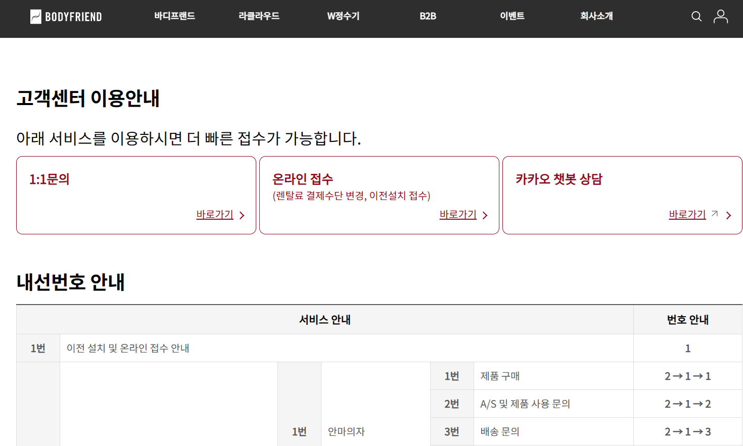743x446 pixels.
Task: Click the BODYFRIEND logo
Action: click(x=66, y=16)
